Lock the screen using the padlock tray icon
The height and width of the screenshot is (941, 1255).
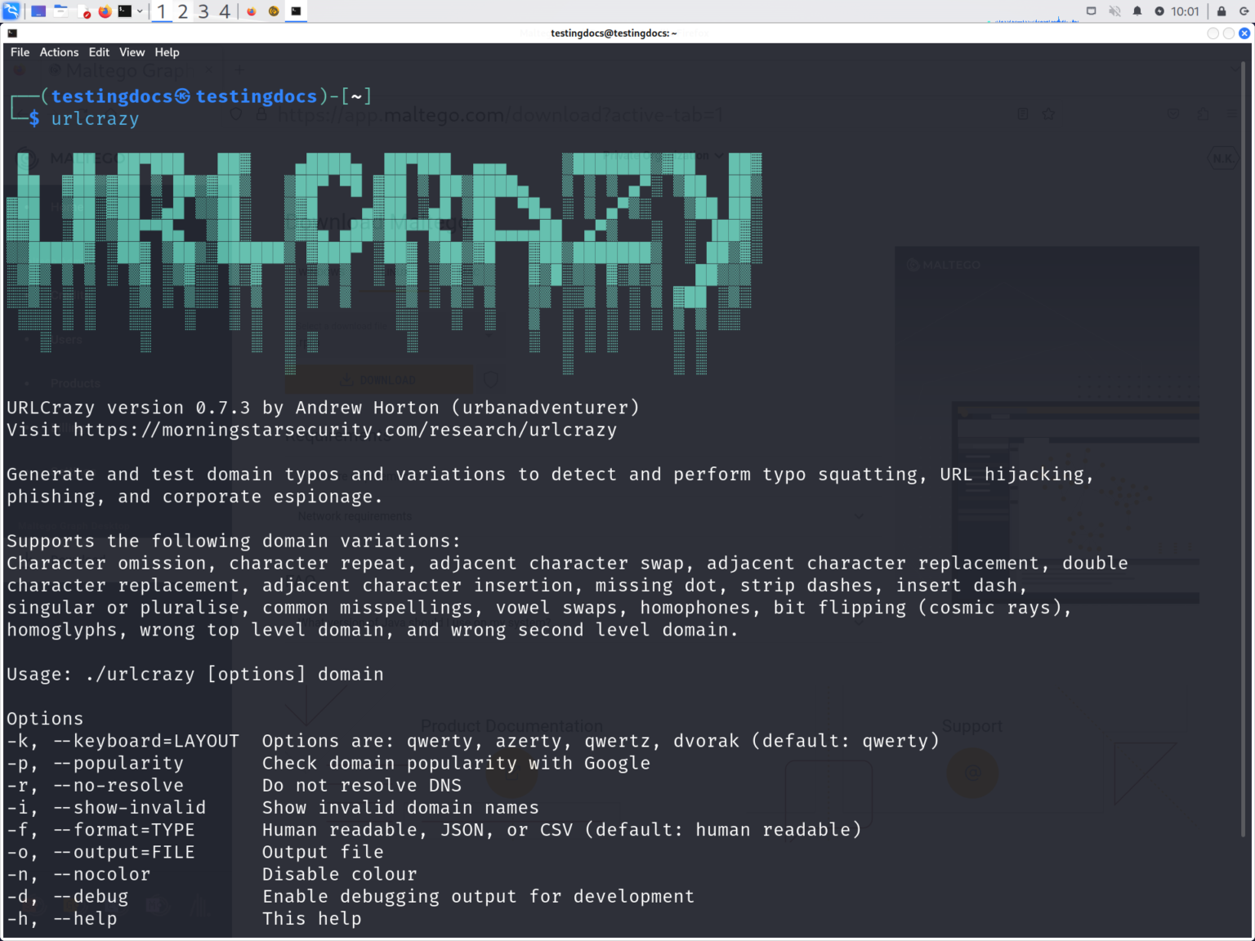(1221, 11)
